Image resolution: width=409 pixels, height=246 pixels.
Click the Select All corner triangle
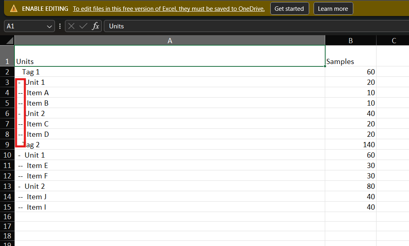coord(10,40)
